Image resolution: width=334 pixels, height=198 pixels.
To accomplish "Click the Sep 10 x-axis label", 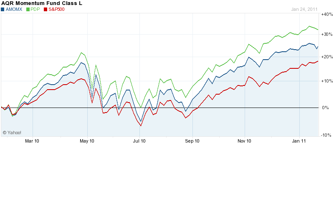I will (193, 141).
